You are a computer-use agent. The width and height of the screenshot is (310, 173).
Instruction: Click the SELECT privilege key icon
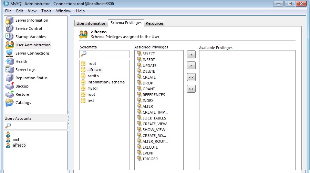coord(139,54)
